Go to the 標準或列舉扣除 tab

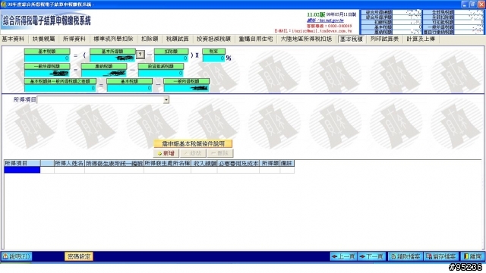113,39
